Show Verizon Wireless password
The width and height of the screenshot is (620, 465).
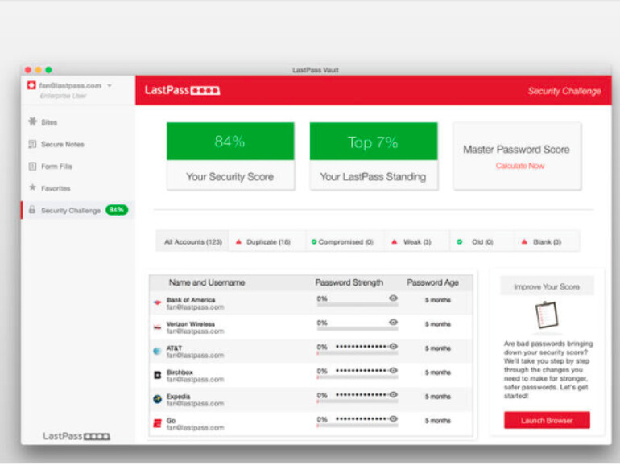click(x=393, y=323)
